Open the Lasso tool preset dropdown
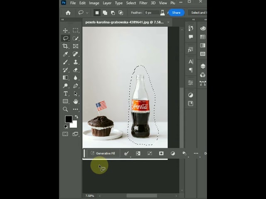The height and width of the screenshot is (199, 266). coord(87,13)
